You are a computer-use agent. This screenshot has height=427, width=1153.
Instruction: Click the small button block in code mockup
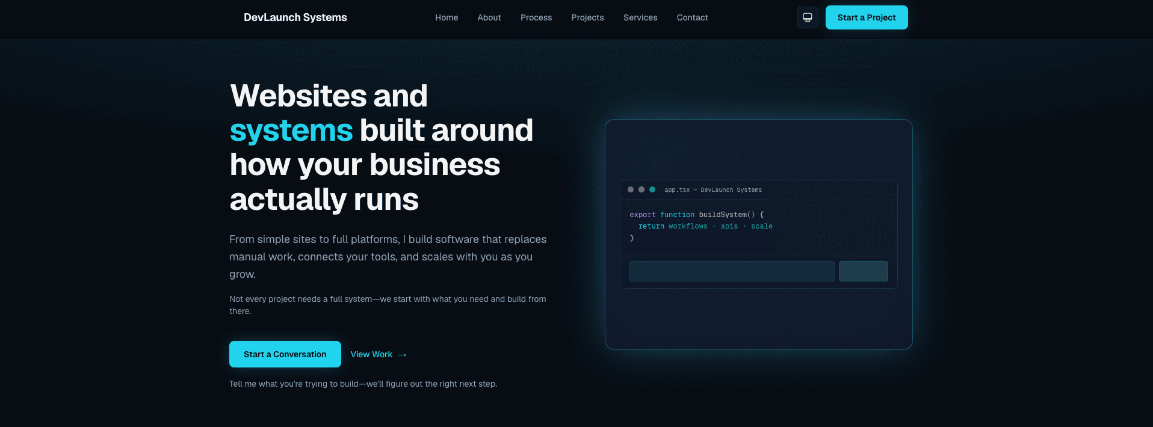tap(864, 271)
